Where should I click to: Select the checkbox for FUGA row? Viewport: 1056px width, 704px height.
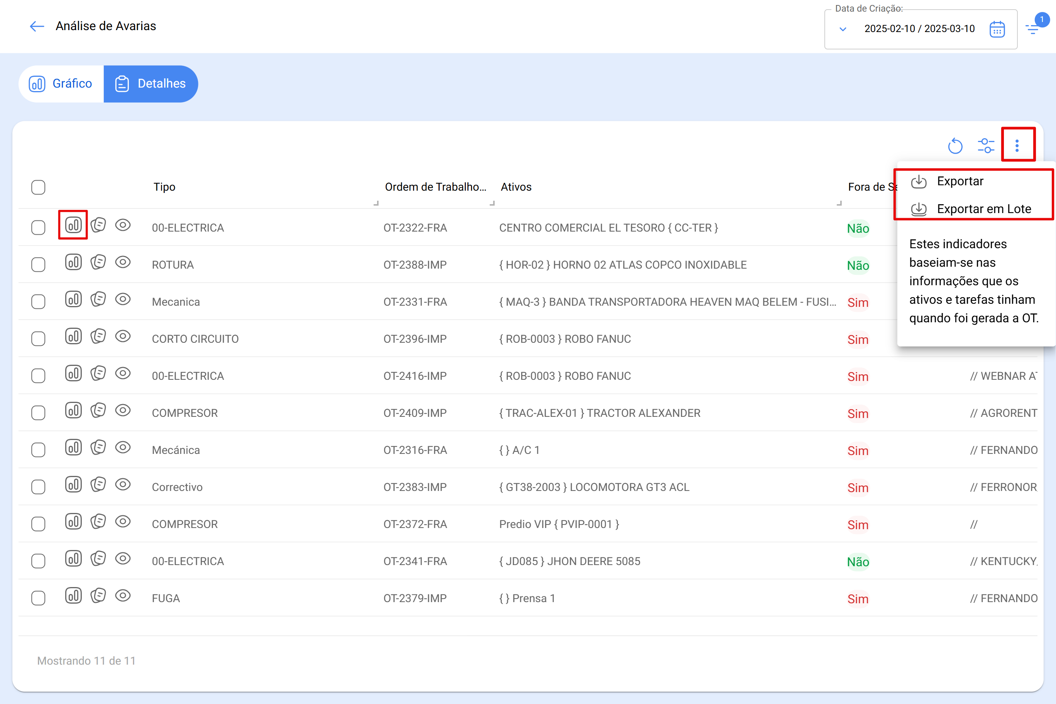point(38,598)
